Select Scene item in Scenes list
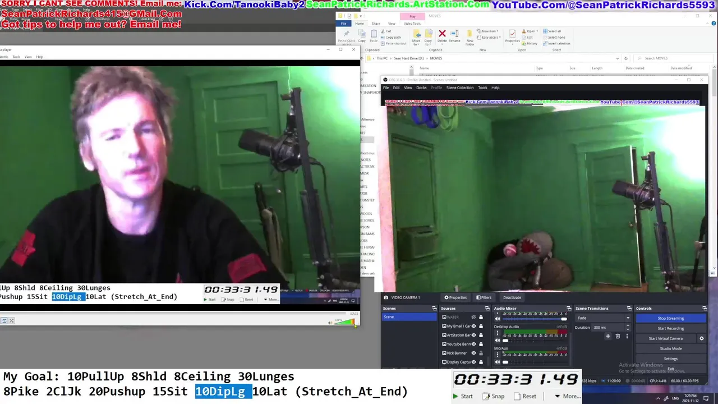 [409, 317]
